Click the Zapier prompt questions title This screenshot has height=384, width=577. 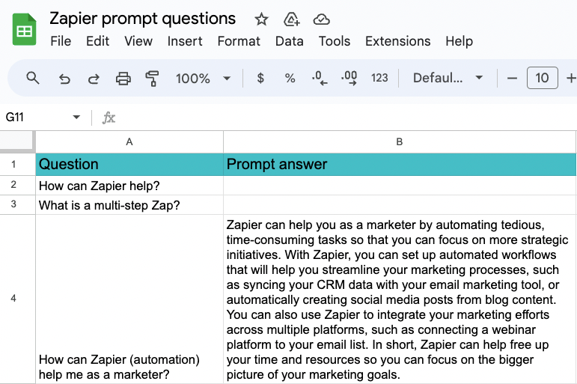click(x=143, y=19)
